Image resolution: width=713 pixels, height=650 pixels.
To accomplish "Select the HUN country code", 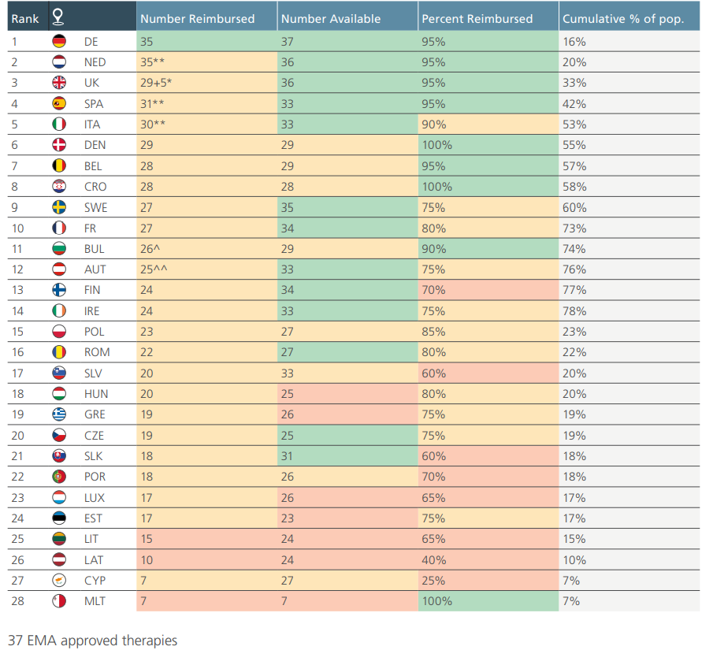I will (x=96, y=394).
